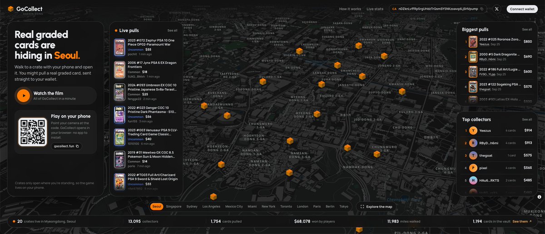Click HAu6...RKTS's H avatar

coord(473,180)
